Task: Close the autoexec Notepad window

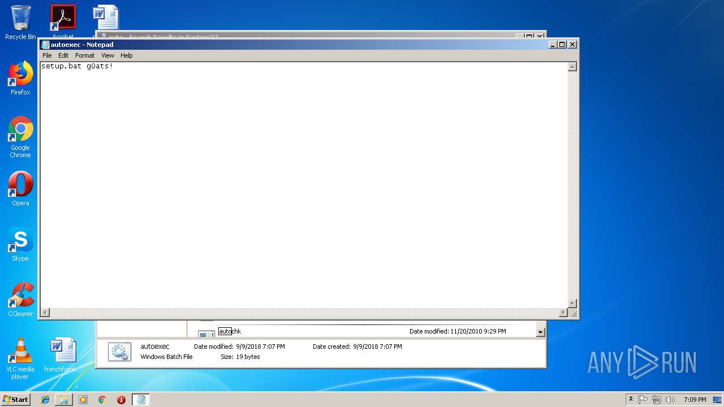Action: 572,45
